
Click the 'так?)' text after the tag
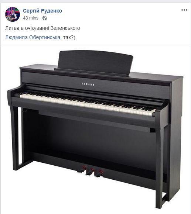[69, 37]
